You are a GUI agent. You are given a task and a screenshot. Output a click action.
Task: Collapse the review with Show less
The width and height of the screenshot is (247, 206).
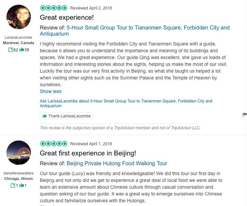(x=51, y=91)
